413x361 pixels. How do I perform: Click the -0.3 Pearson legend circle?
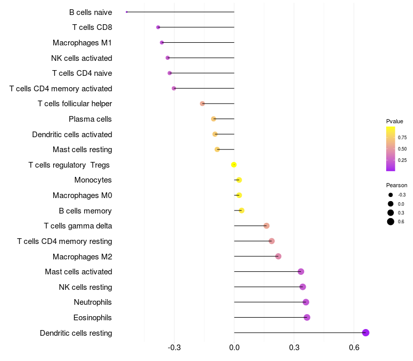[391, 195]
